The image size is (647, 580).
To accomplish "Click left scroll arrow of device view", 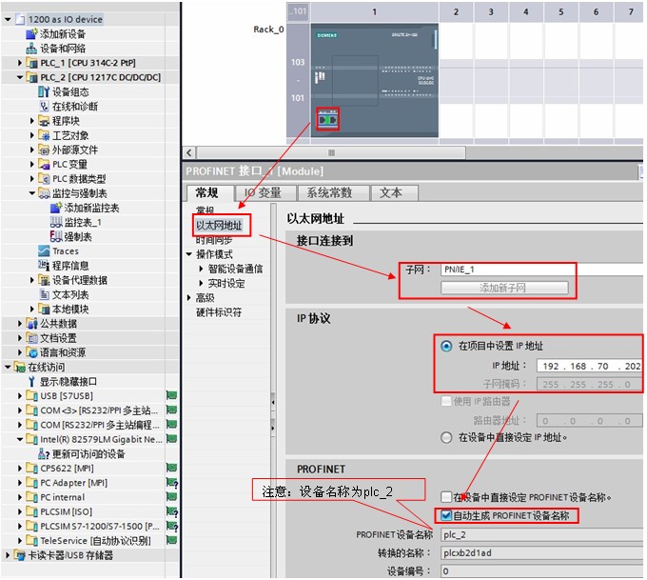I will [x=189, y=152].
